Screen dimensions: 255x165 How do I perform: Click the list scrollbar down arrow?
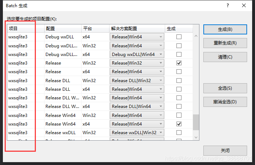coord(196,137)
